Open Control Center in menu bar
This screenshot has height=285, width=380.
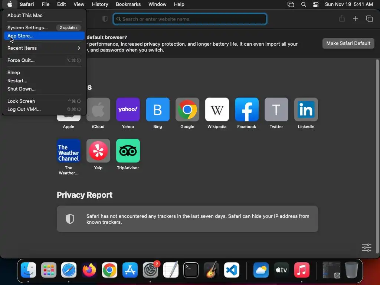click(x=316, y=4)
